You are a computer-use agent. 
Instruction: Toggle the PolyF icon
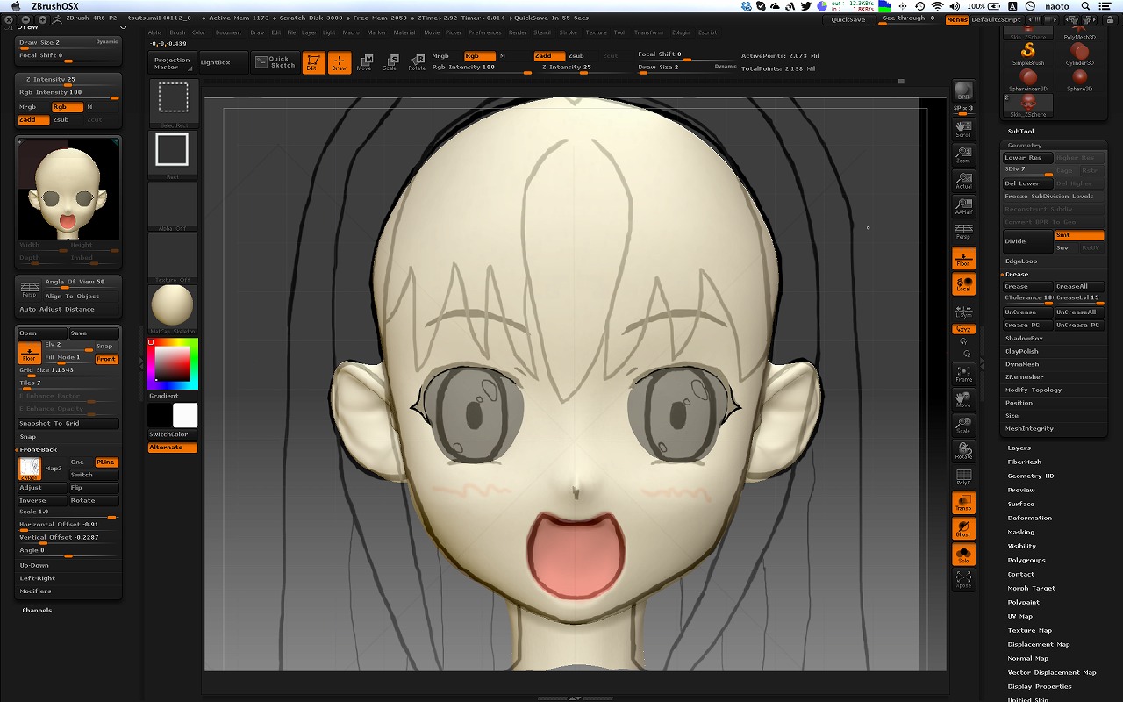click(963, 477)
